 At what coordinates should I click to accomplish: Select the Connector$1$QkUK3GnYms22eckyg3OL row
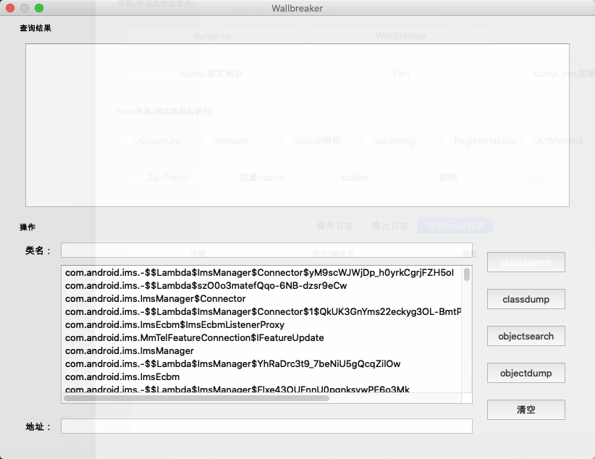263,312
